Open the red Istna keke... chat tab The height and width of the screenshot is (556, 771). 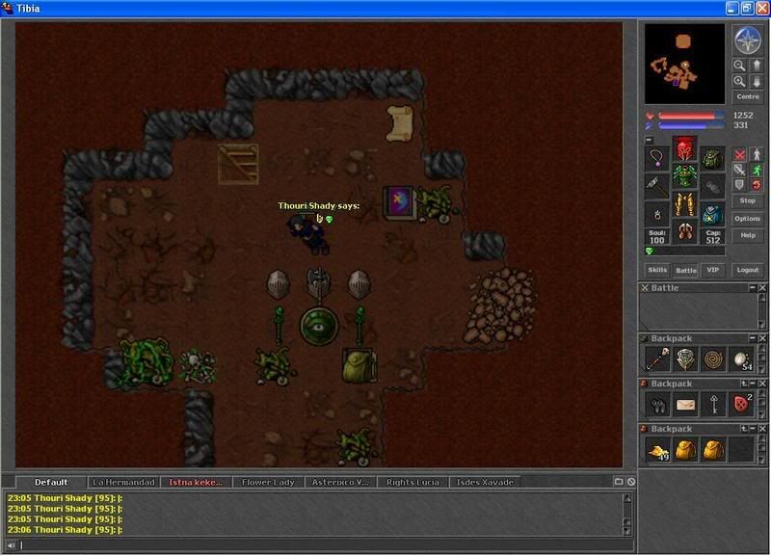click(196, 482)
